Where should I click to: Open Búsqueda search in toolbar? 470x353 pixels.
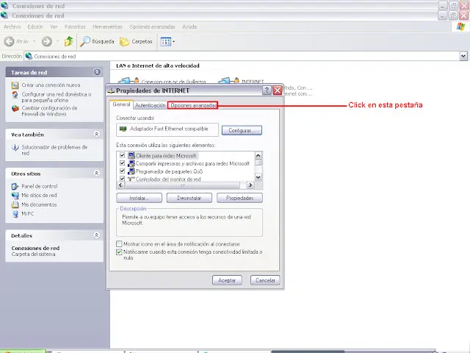click(x=97, y=41)
